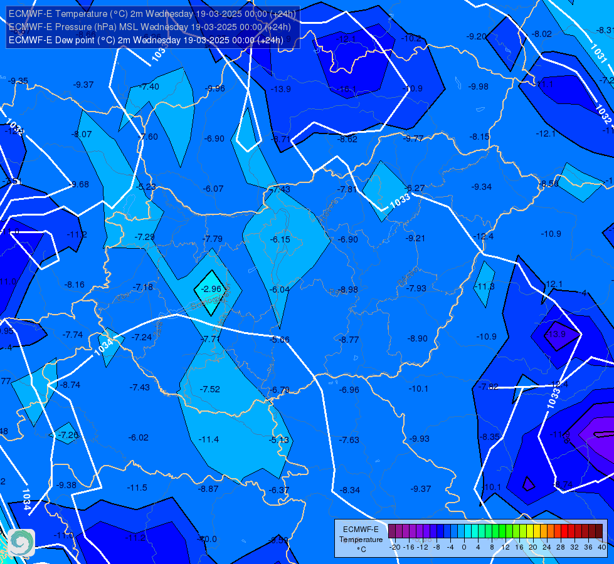Click the -9.96 temperature value

coord(214,88)
